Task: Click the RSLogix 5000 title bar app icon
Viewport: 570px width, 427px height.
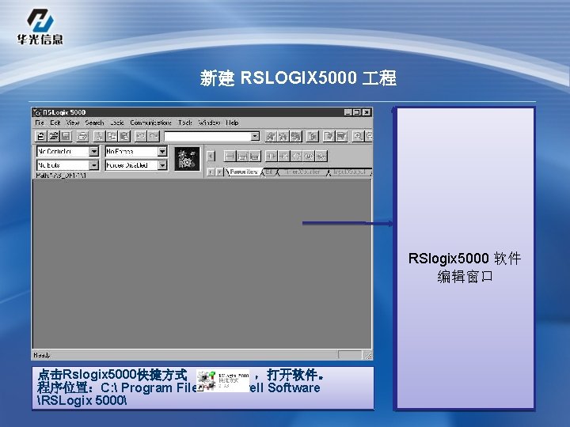Action: point(37,112)
